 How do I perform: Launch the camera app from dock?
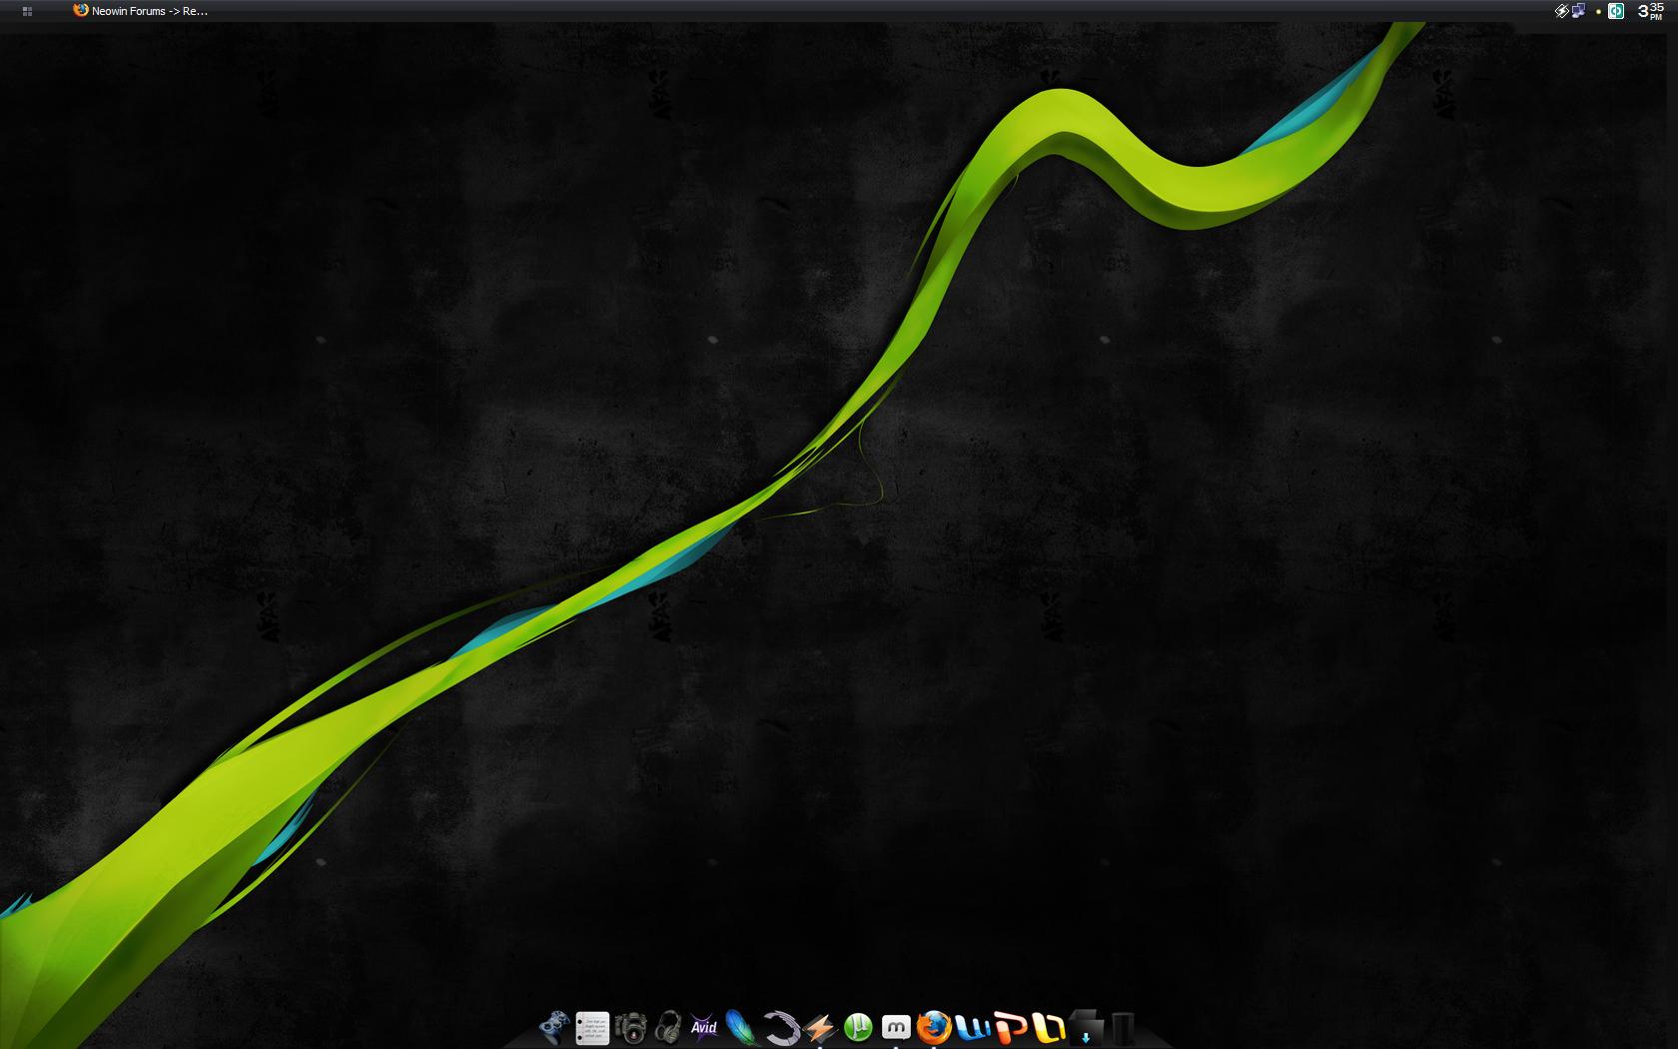(x=630, y=1027)
